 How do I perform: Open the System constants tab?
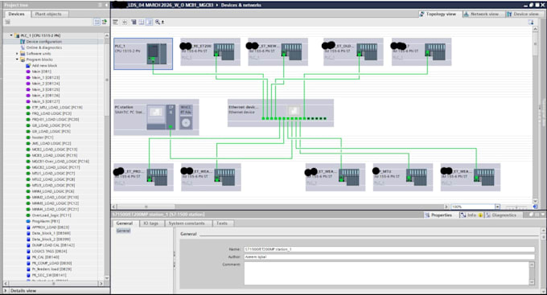pyautogui.click(x=187, y=223)
